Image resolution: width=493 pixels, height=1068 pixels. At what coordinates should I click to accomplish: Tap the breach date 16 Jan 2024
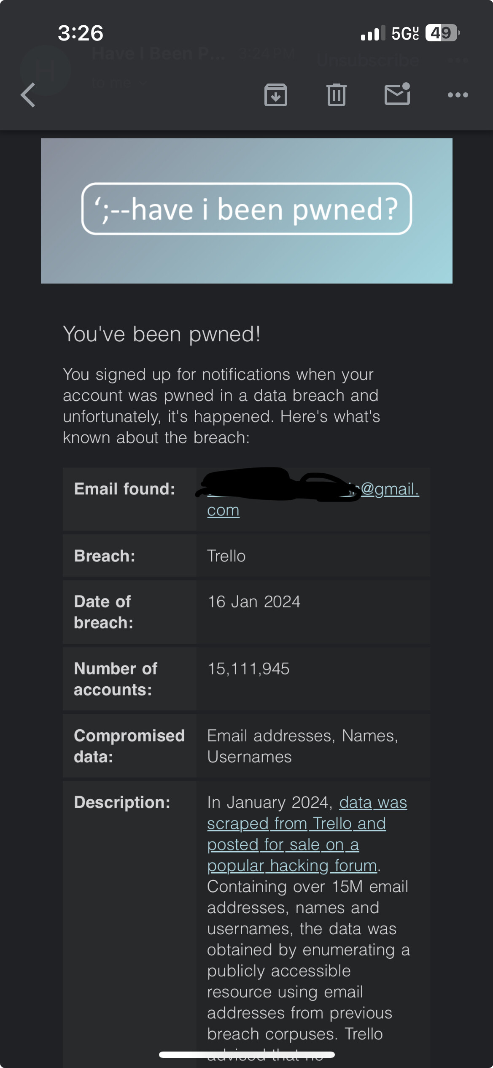point(254,601)
